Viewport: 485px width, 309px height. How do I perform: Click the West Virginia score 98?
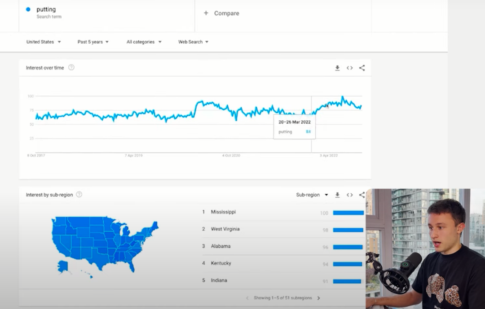coord(326,230)
